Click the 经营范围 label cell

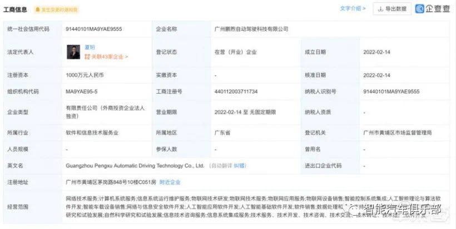[33, 207]
